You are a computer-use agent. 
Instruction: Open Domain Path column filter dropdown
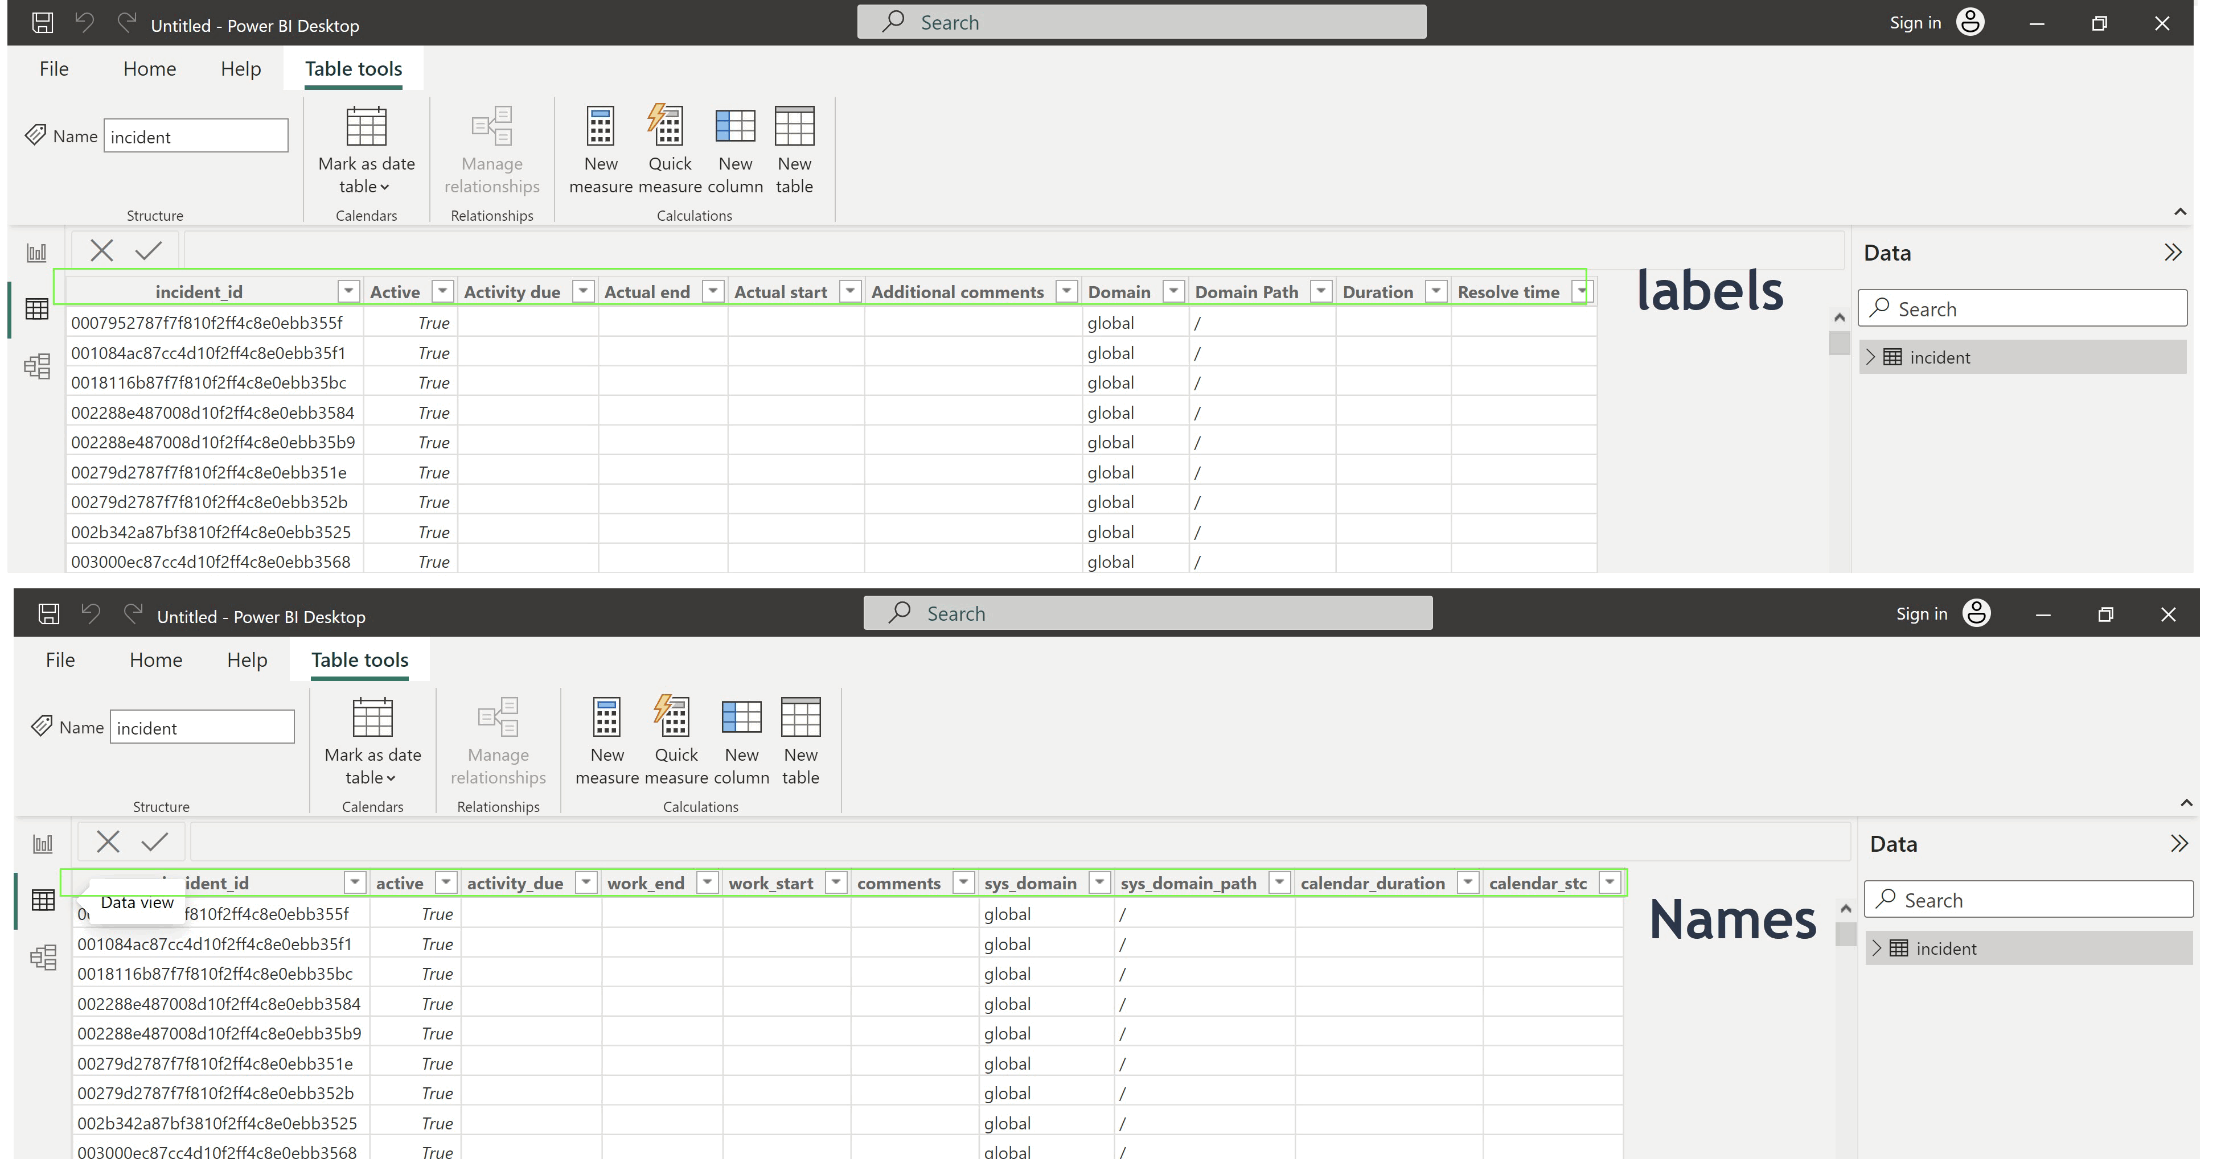[1321, 291]
